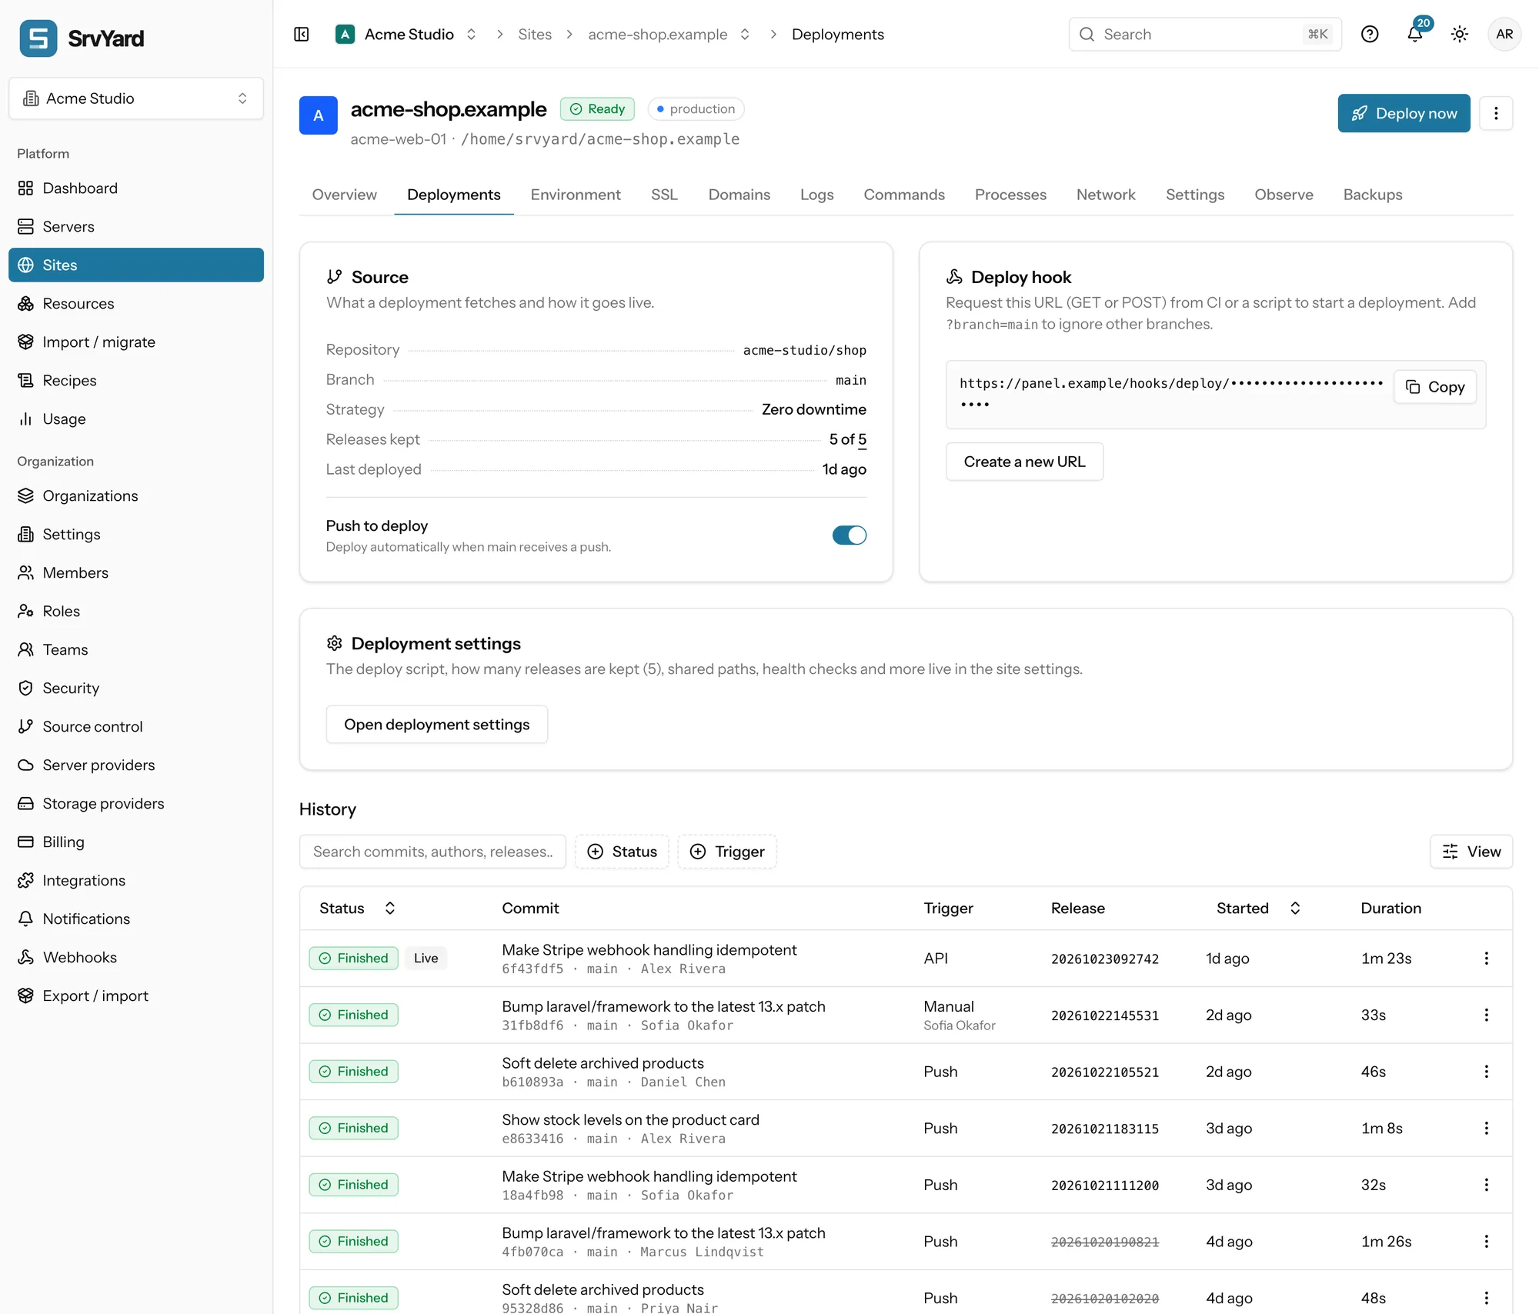
Task: Open the AR user avatar
Action: [1504, 35]
